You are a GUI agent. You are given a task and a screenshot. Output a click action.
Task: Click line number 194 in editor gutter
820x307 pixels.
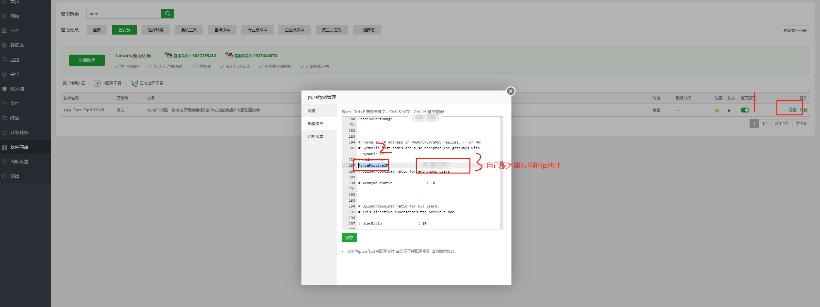[352, 206]
